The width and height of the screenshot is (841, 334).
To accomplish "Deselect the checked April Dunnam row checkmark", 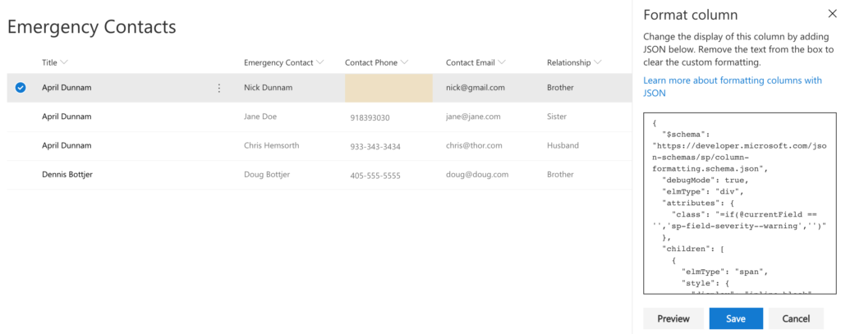I will [21, 88].
